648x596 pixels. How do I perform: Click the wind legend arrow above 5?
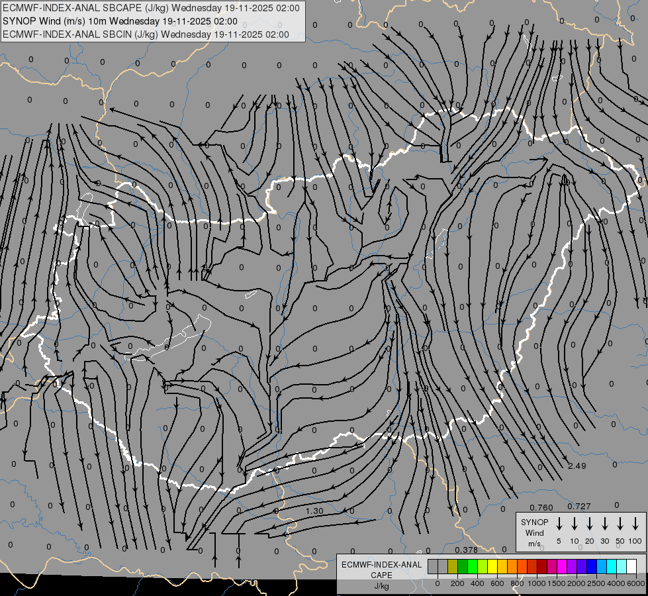[559, 523]
